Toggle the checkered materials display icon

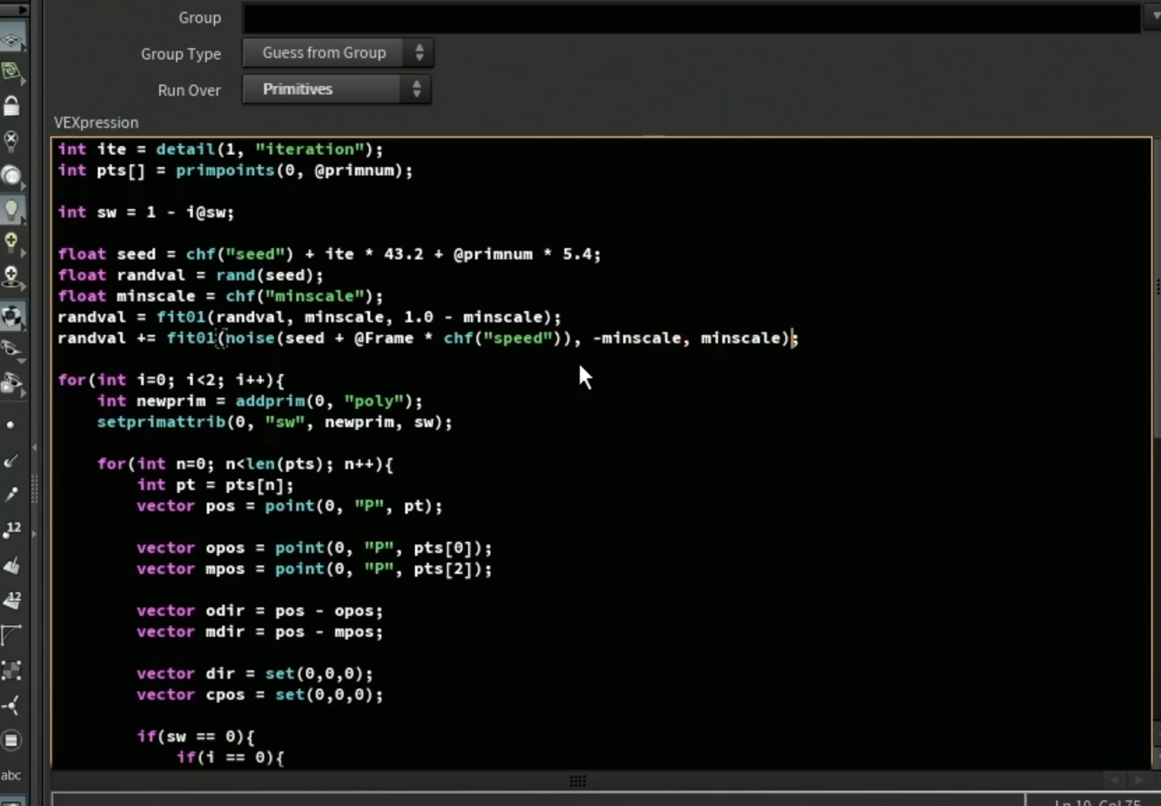coord(12,317)
